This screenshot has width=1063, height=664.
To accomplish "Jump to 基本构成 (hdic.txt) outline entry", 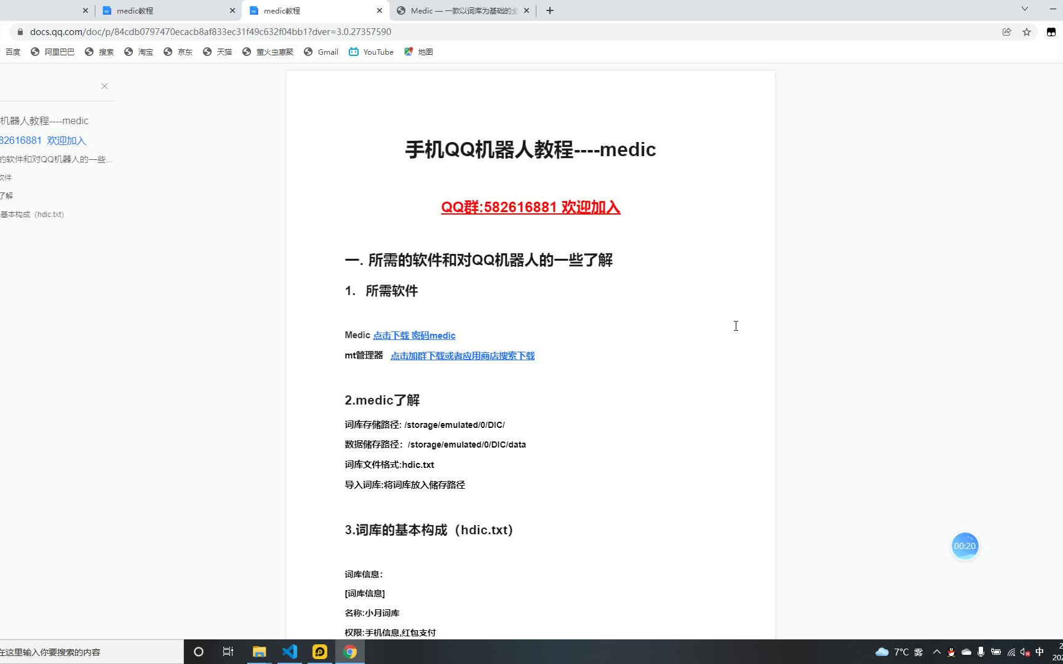I will click(32, 215).
